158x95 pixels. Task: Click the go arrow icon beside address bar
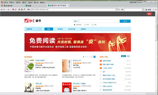pyautogui.click(x=119, y=9)
